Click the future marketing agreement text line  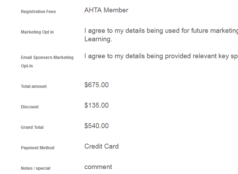coord(161,31)
